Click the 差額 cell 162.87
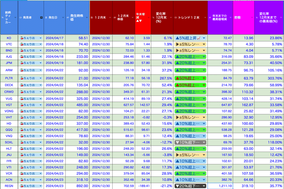 244,105
